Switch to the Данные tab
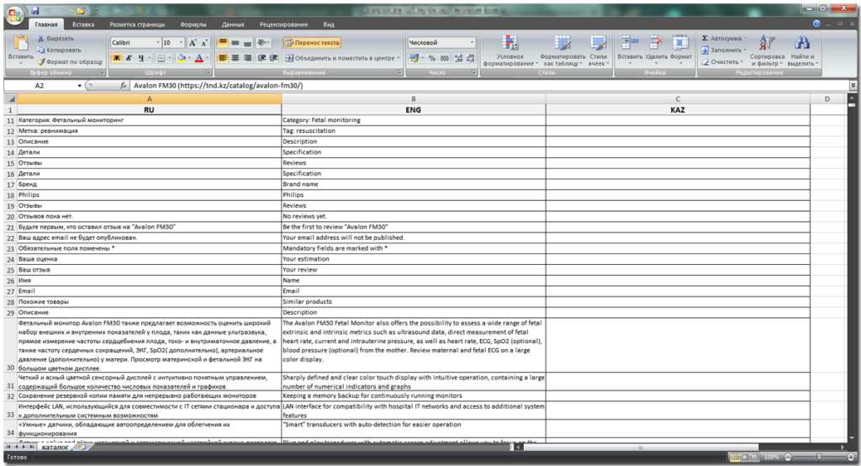 [233, 24]
